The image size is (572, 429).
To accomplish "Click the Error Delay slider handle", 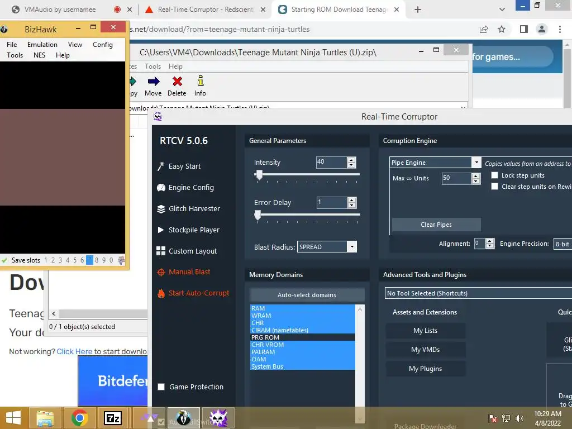I will click(x=258, y=215).
